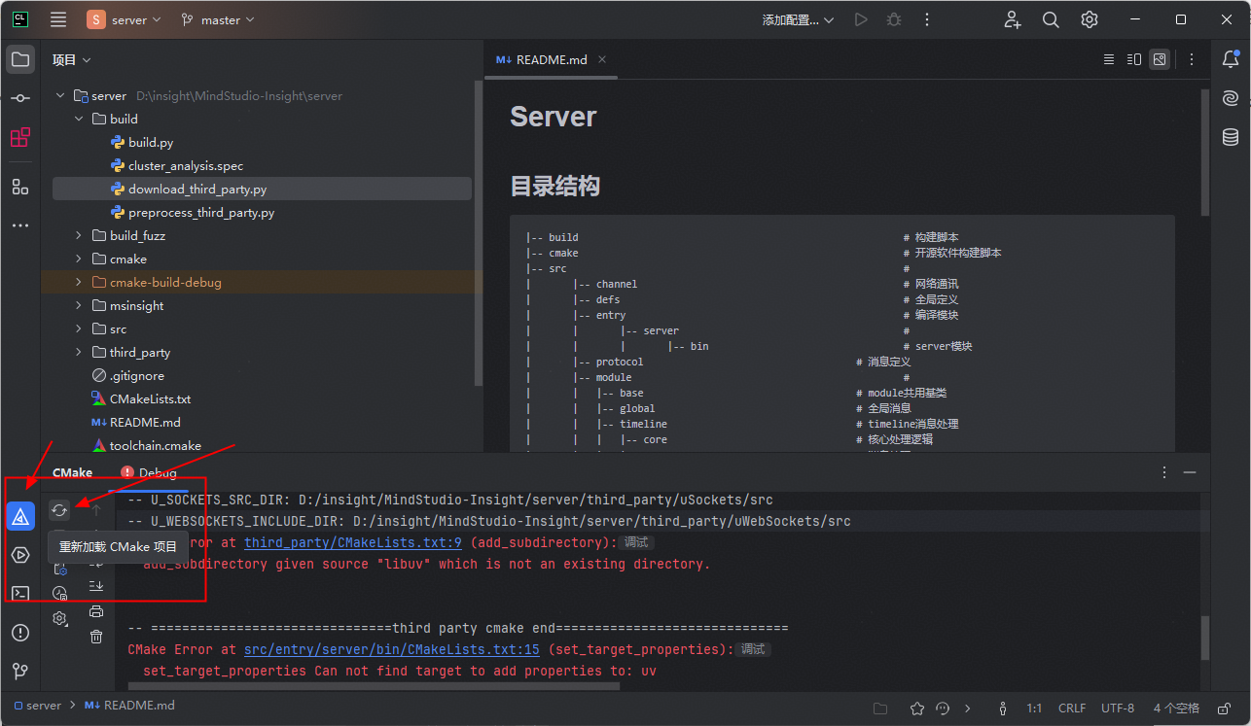Click the read-only lock icon in status bar
This screenshot has width=1251, height=726.
(1227, 708)
